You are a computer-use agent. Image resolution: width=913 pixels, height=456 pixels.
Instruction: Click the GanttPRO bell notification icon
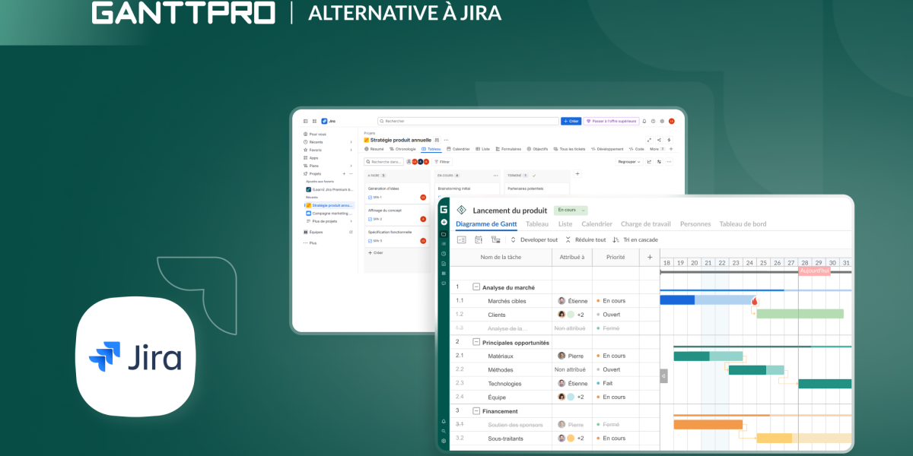coord(444,421)
